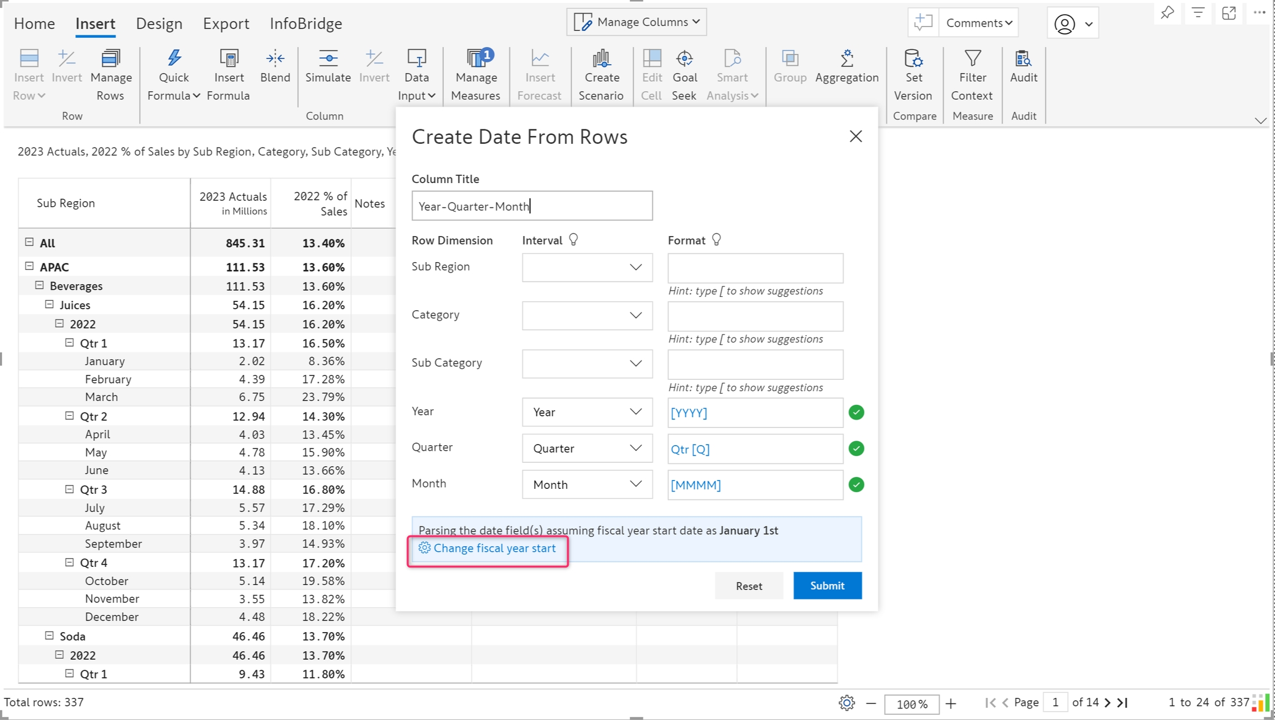Switch to the Design tab
1275x720 pixels.
(159, 23)
